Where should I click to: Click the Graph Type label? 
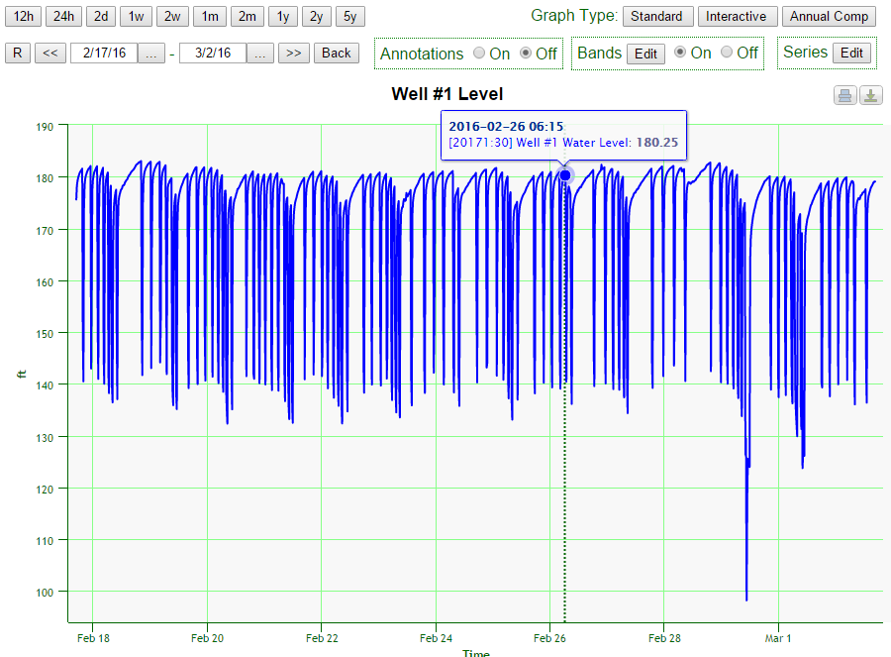pyautogui.click(x=574, y=16)
